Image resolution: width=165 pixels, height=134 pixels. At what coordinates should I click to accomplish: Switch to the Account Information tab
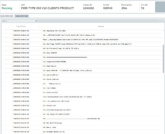(x=7, y=16)
